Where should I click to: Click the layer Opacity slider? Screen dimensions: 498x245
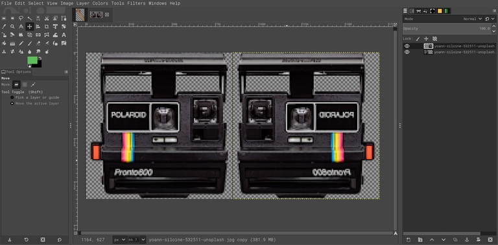click(x=447, y=29)
